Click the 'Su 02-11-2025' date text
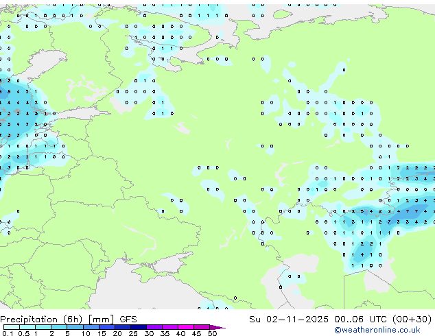 point(289,320)
